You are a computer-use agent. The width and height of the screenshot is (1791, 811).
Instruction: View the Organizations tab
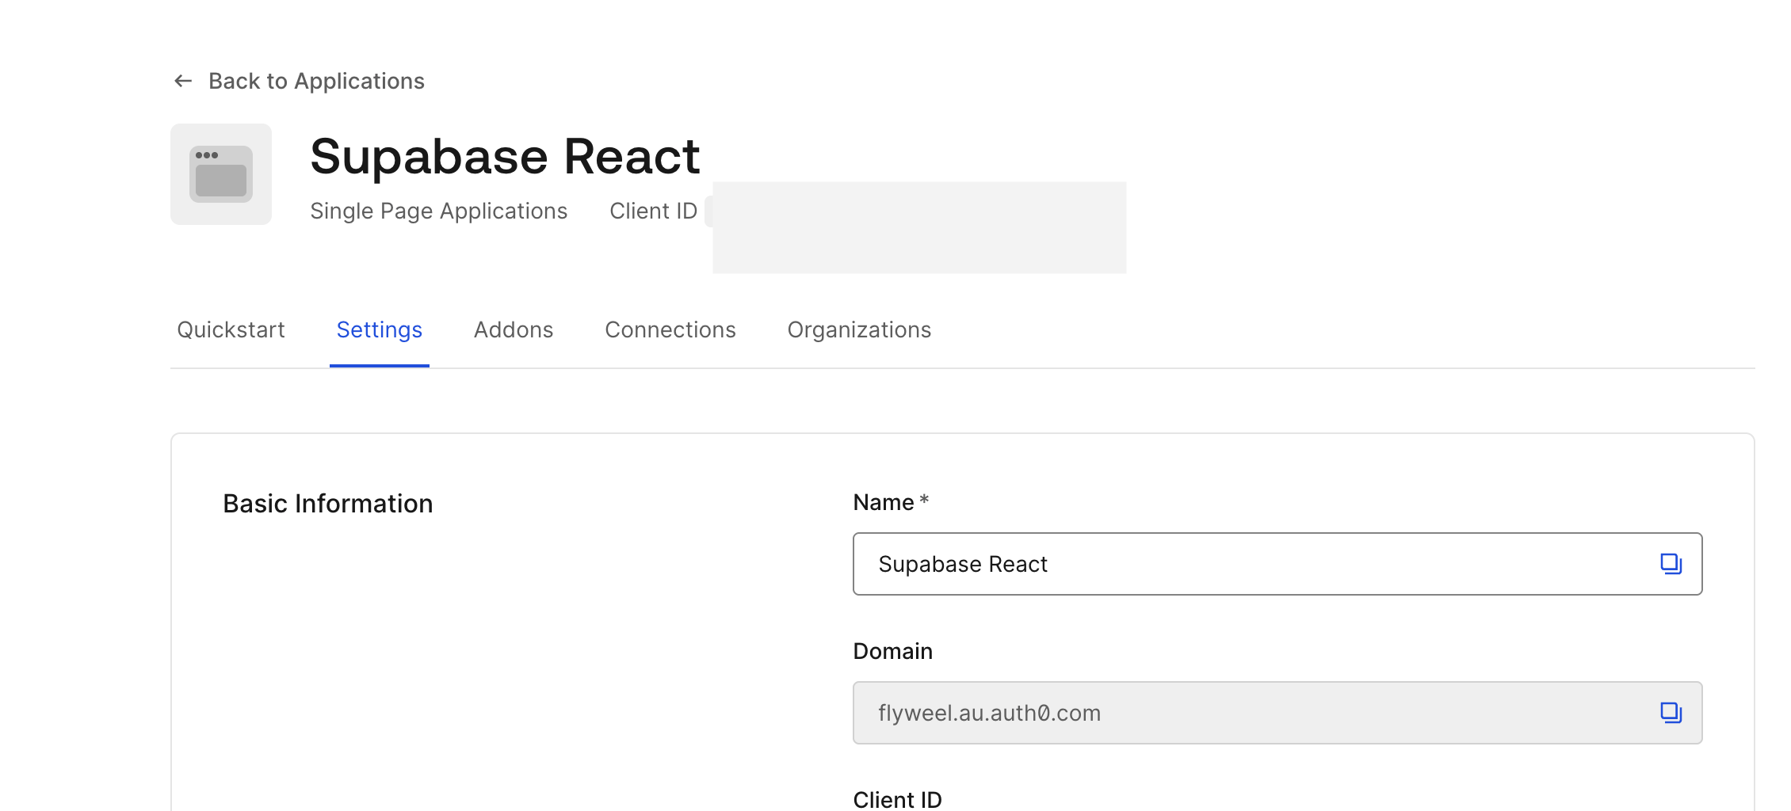(x=858, y=329)
